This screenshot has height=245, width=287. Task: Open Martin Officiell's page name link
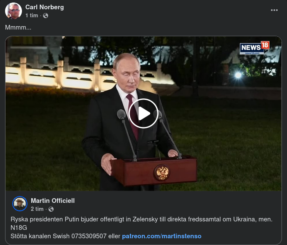(53, 201)
